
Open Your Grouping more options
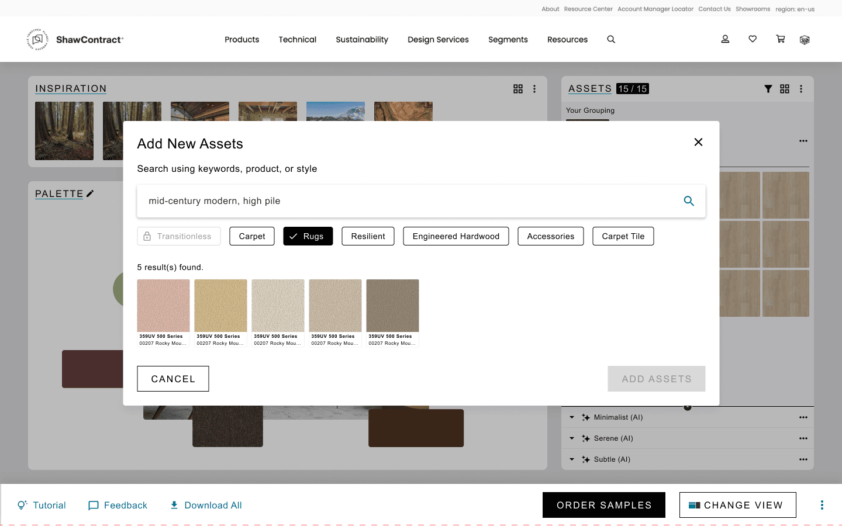[x=803, y=141]
